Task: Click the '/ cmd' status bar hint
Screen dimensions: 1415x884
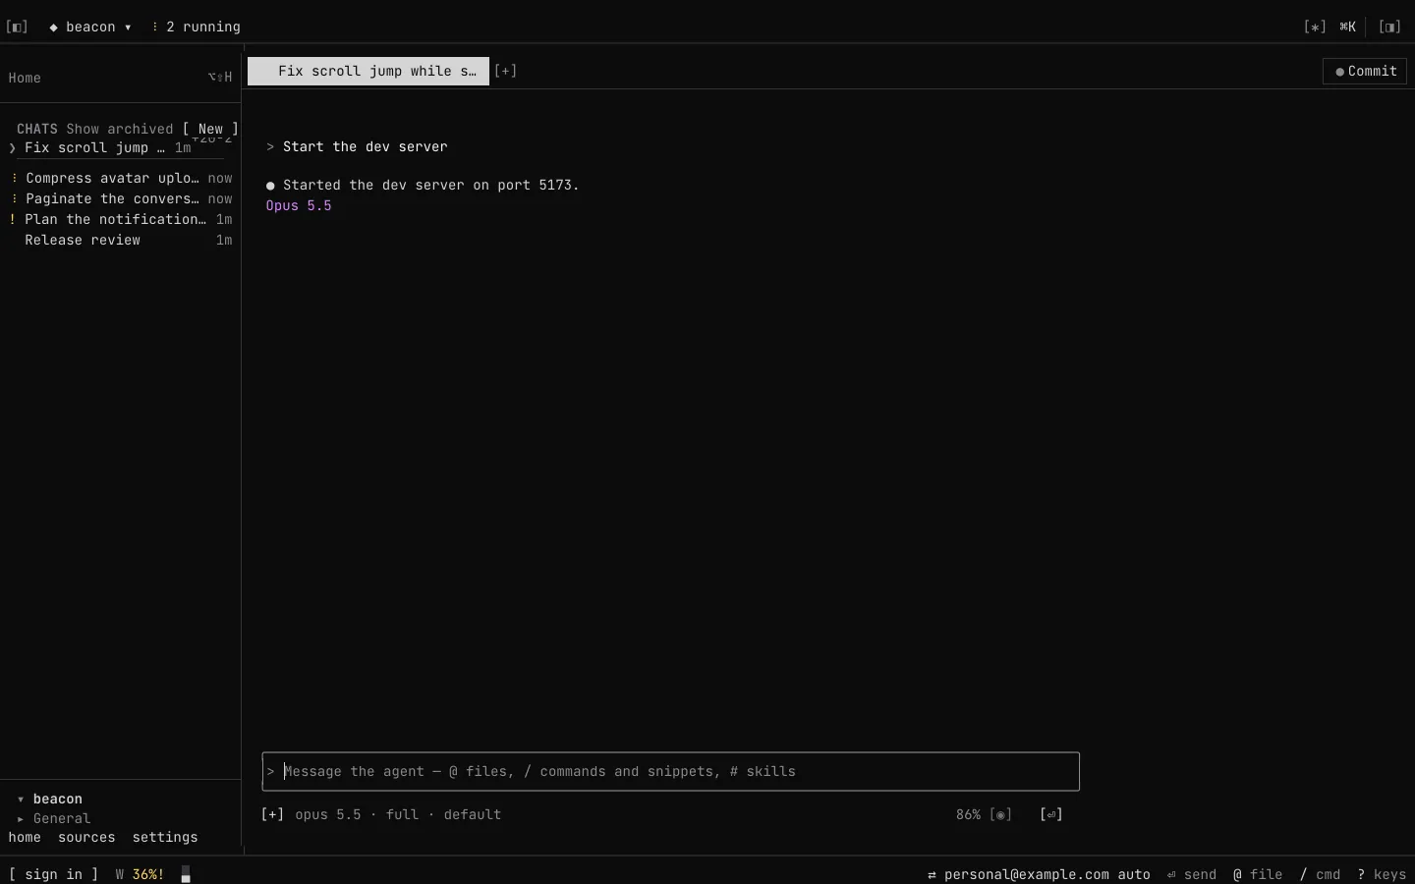Action: [x=1320, y=874]
